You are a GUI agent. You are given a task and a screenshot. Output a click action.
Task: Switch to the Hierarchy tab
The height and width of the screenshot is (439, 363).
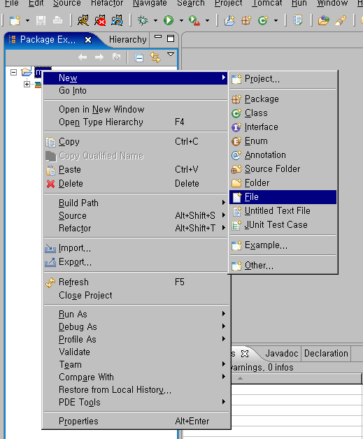tap(128, 39)
